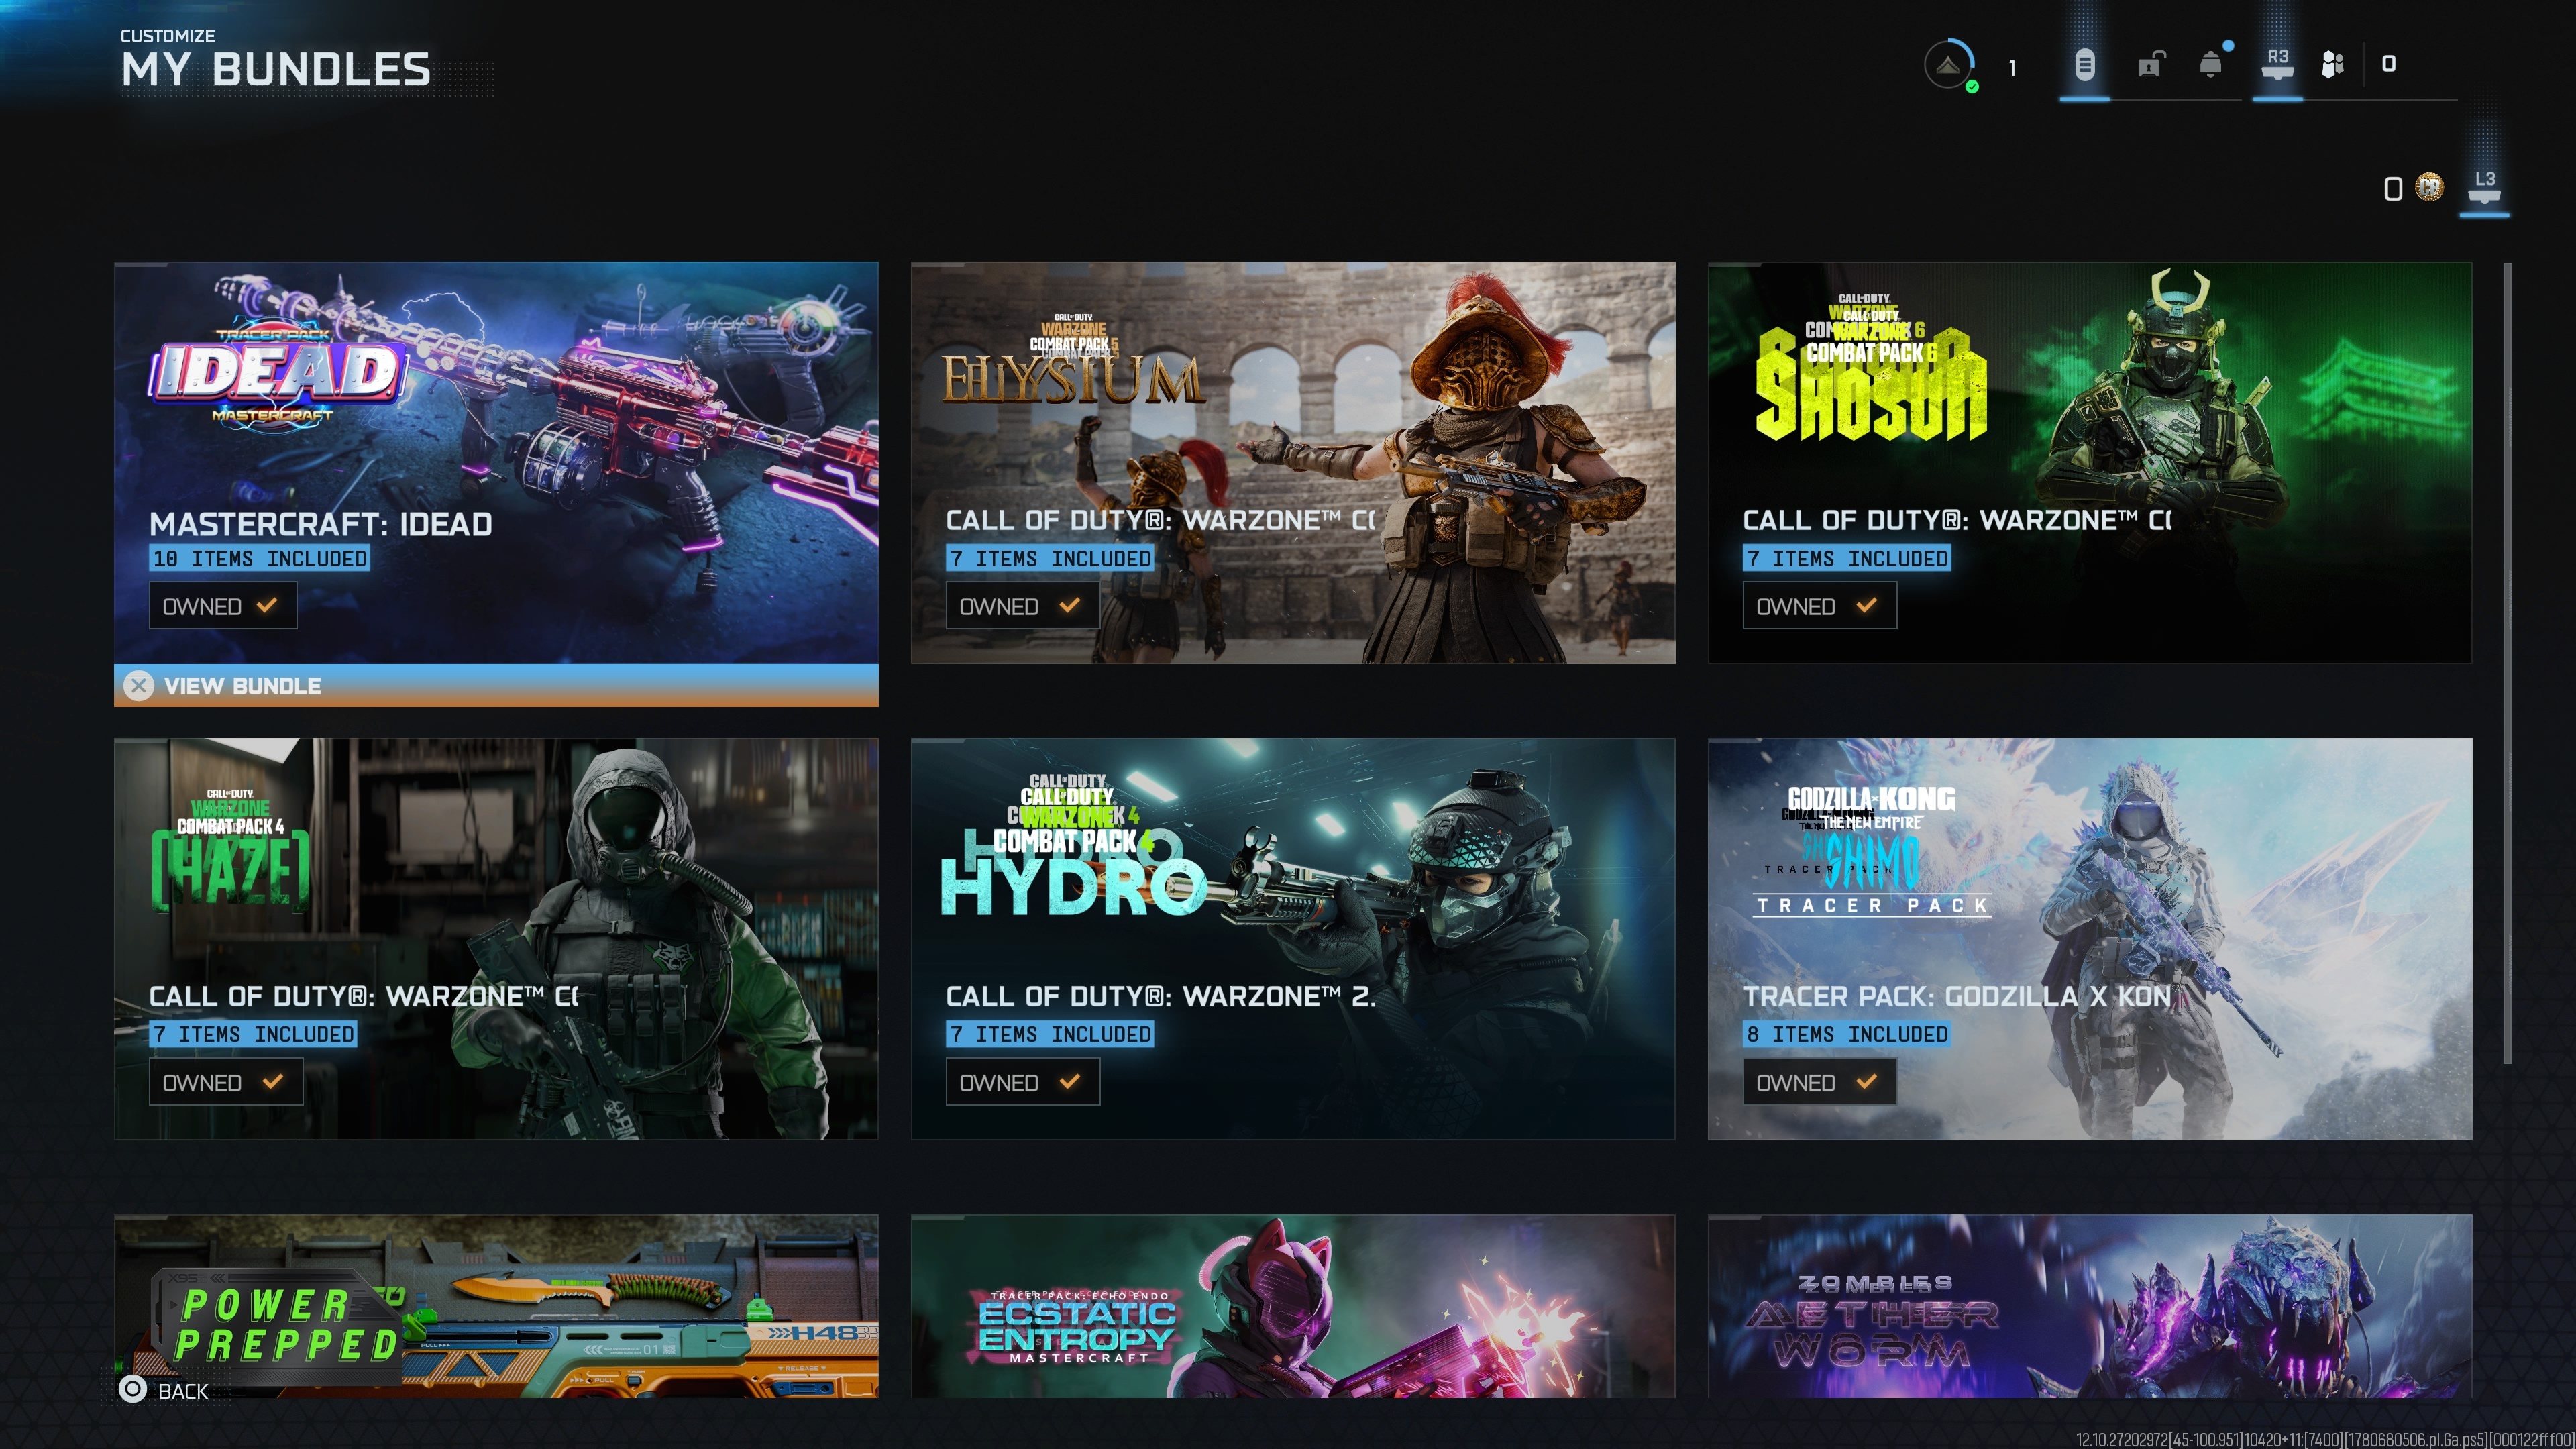Image resolution: width=2576 pixels, height=1449 pixels.
Task: Click the unlocked padlock icon
Action: pyautogui.click(x=2151, y=65)
